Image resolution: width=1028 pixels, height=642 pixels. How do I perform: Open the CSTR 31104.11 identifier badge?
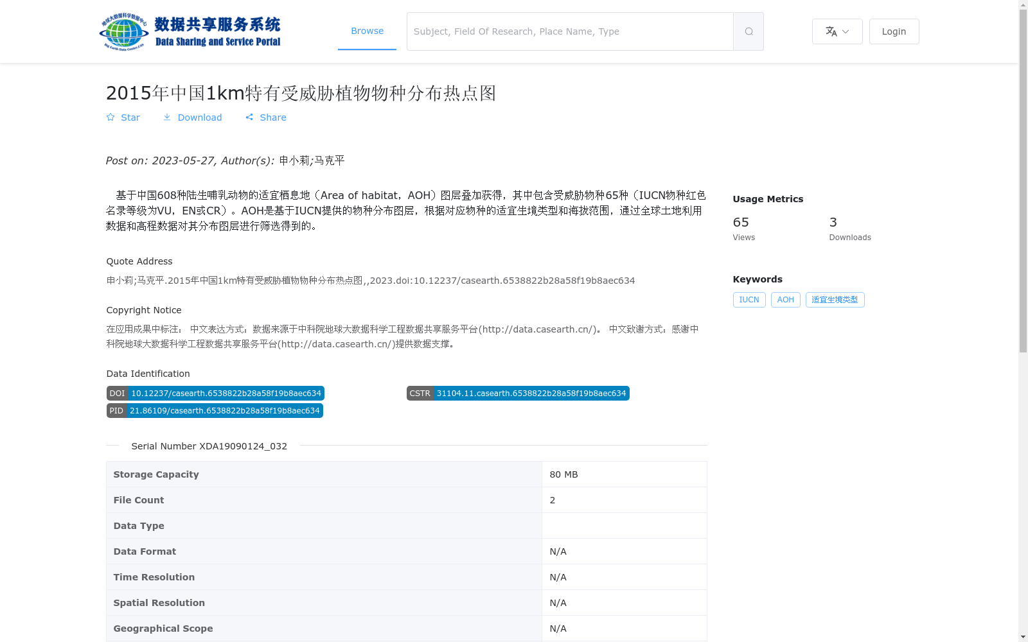(x=518, y=394)
